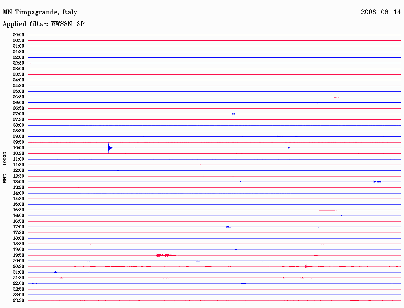Select the 18:00 time label
Screen dimensions: 404x308
pos(19,239)
